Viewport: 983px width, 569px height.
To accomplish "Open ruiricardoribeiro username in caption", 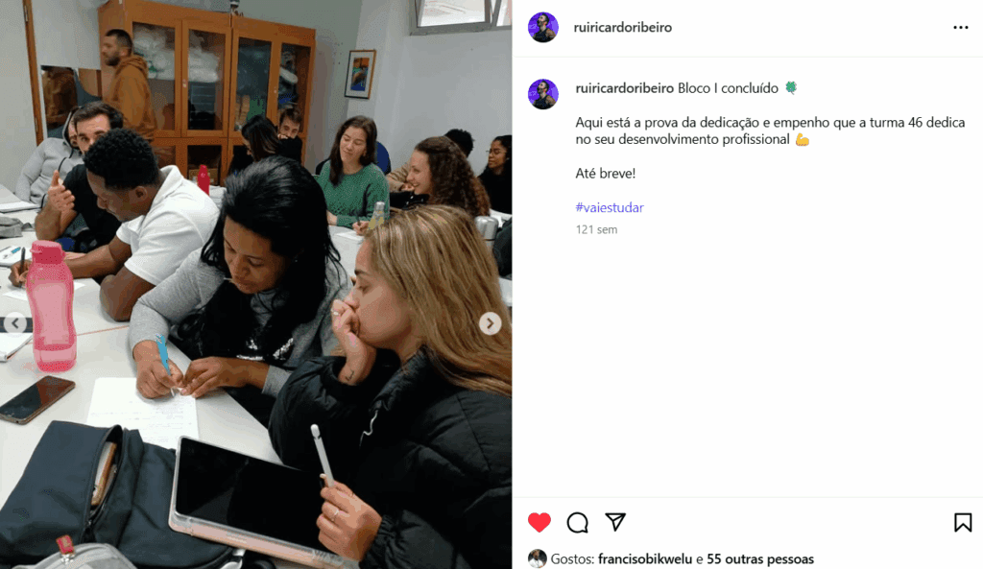I will 624,87.
